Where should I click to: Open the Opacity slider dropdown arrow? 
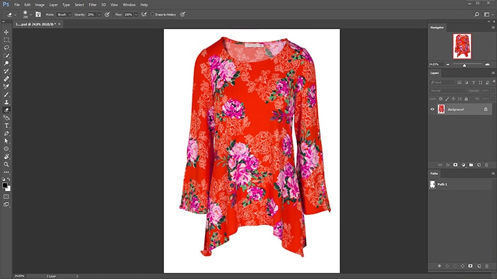99,14
